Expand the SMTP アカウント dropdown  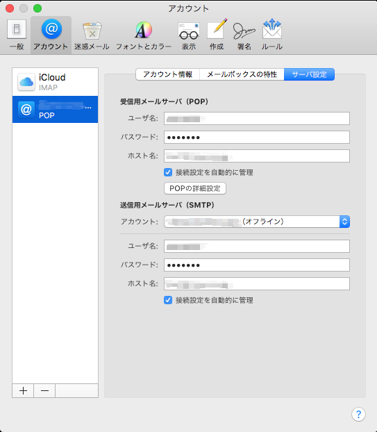(x=257, y=222)
